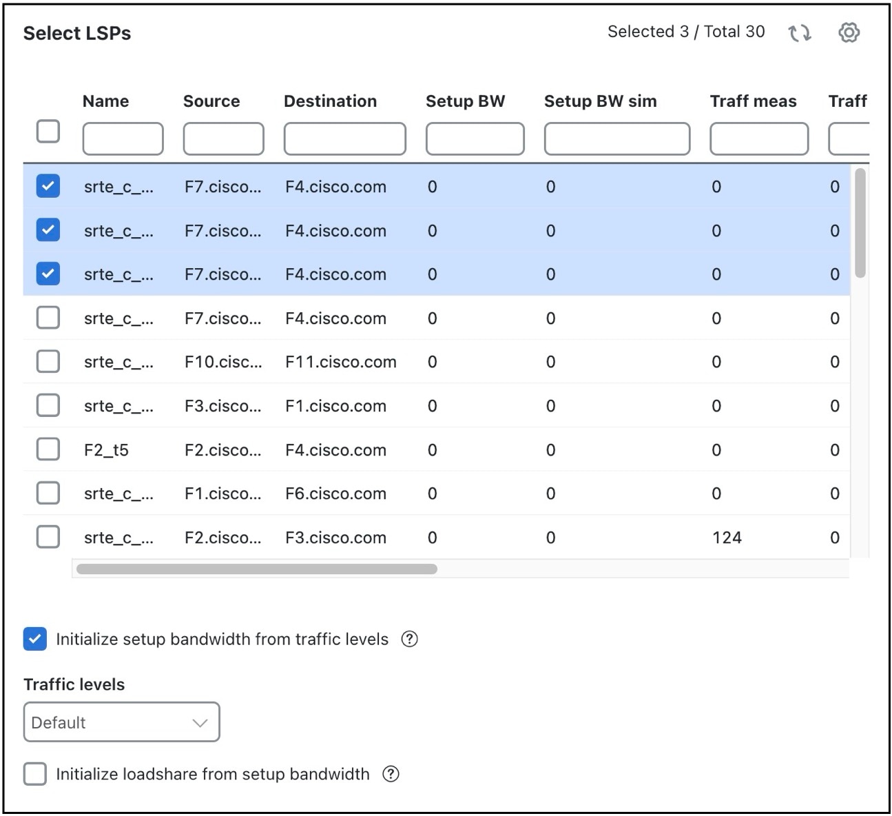Sort by the Setup BW sim column header

[x=601, y=101]
